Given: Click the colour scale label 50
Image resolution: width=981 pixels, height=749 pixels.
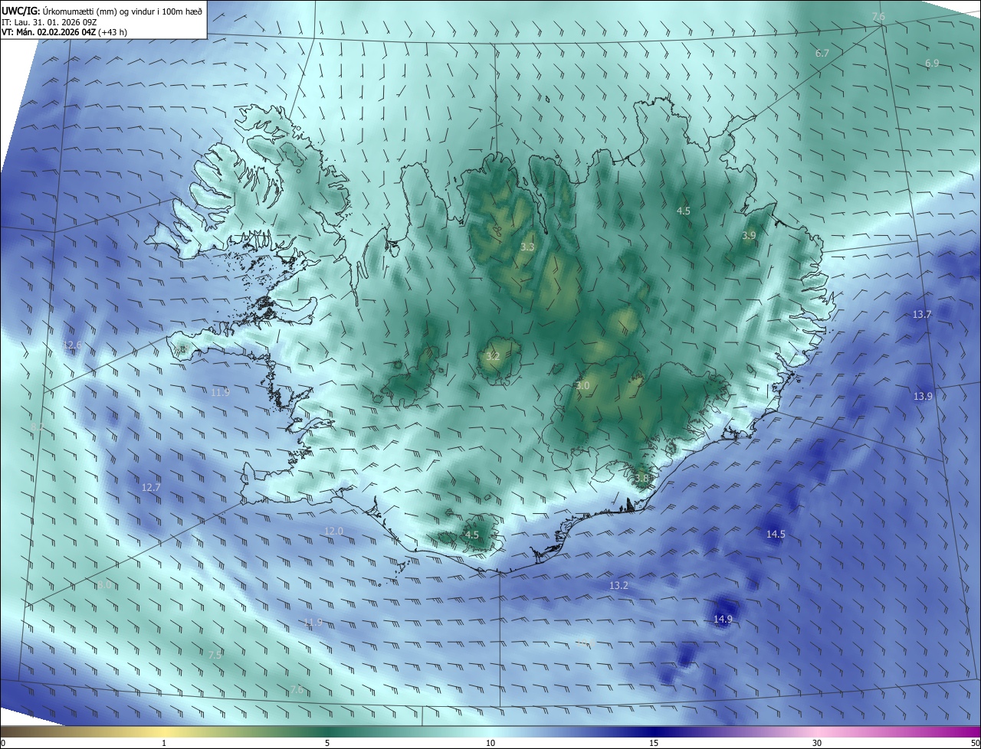Looking at the screenshot, I should pyautogui.click(x=975, y=744).
